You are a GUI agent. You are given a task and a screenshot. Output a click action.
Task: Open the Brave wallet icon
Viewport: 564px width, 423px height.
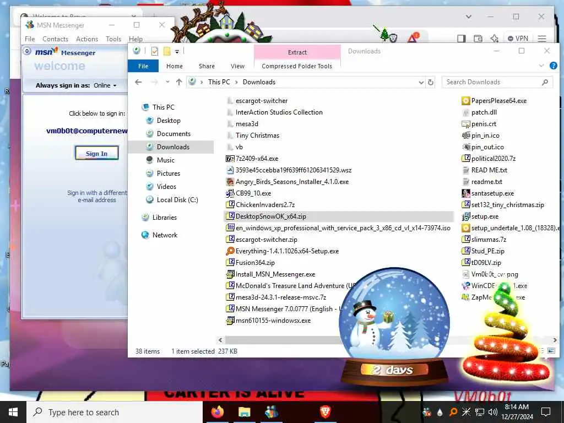click(478, 38)
